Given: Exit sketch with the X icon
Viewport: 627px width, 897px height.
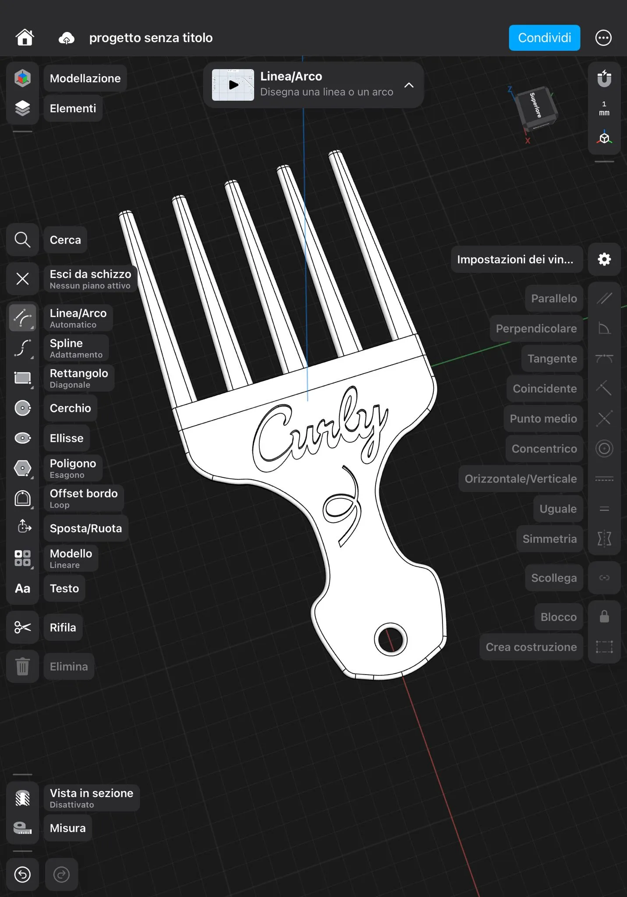Looking at the screenshot, I should (x=23, y=279).
